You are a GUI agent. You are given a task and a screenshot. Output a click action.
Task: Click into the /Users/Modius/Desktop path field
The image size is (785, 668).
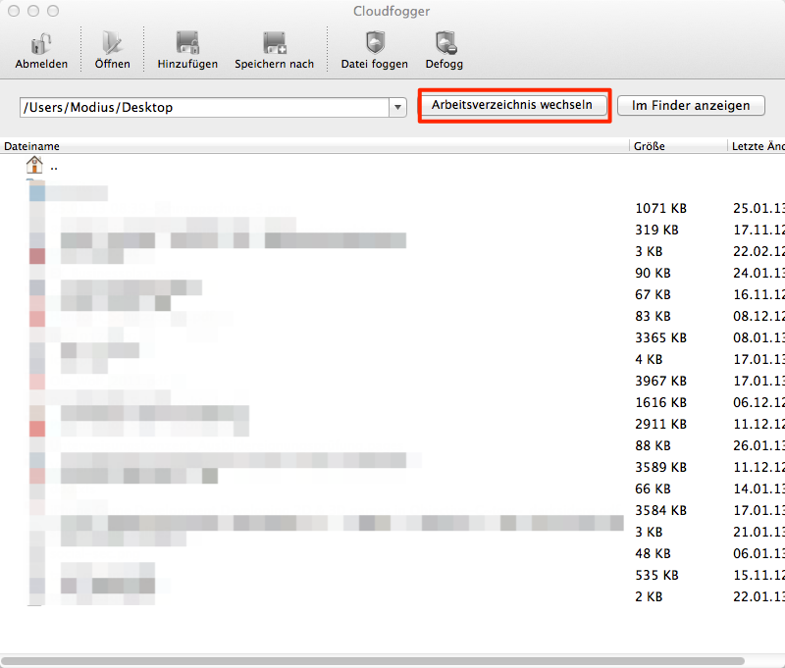click(205, 107)
